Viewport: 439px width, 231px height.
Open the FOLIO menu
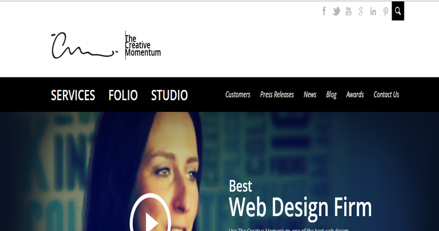click(x=123, y=95)
